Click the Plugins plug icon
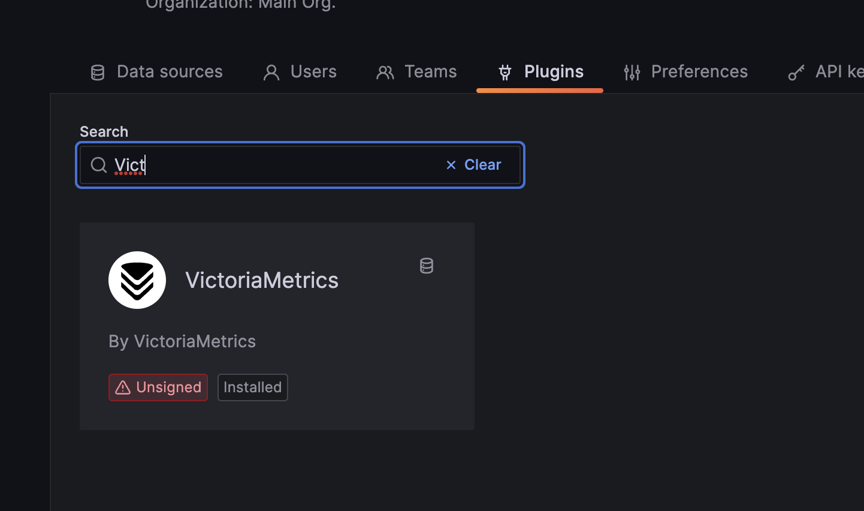The image size is (864, 511). pyautogui.click(x=505, y=71)
